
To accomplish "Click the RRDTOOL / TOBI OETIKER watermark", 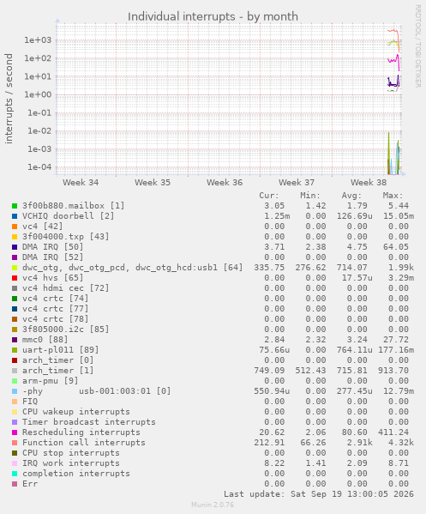I will coord(417,45).
